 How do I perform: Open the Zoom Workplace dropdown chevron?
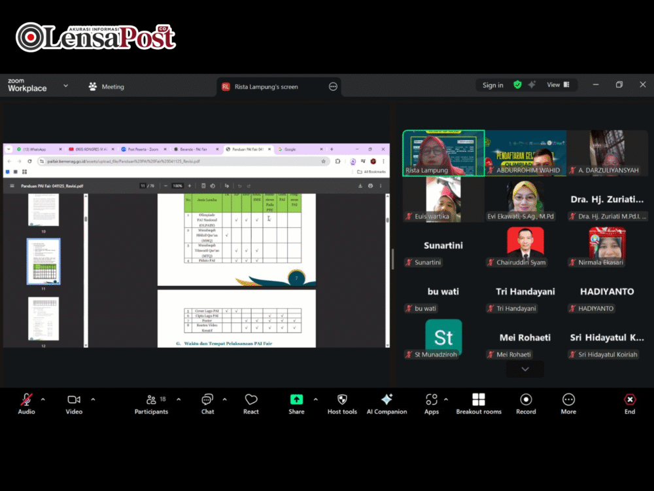point(65,86)
